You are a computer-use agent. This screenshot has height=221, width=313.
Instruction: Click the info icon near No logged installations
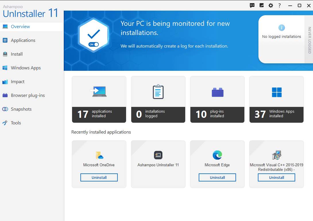pyautogui.click(x=281, y=28)
